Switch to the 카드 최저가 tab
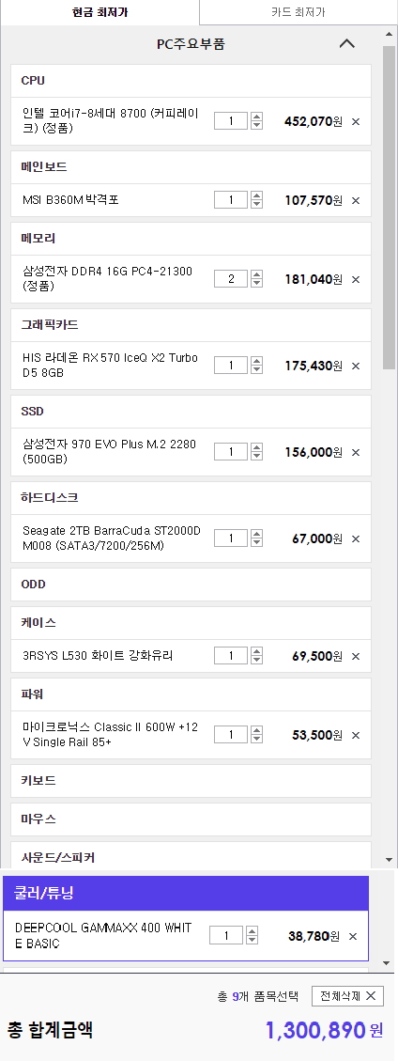Screen dimensions: 398x1061 tap(298, 12)
